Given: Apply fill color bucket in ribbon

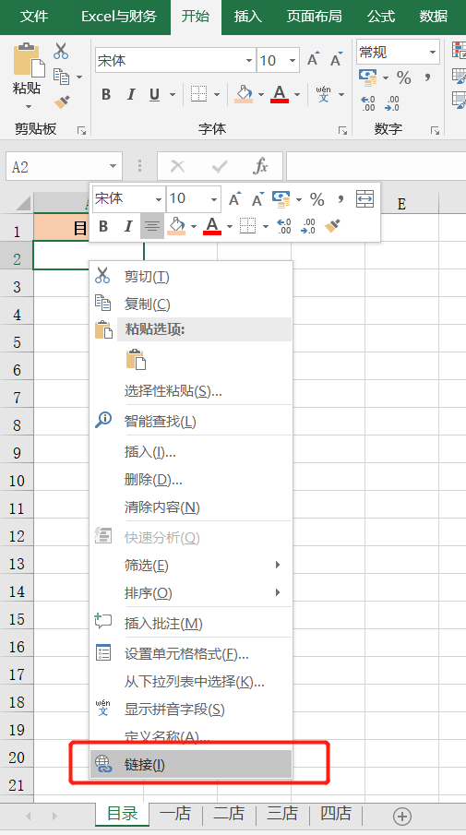Looking at the screenshot, I should click(x=244, y=94).
